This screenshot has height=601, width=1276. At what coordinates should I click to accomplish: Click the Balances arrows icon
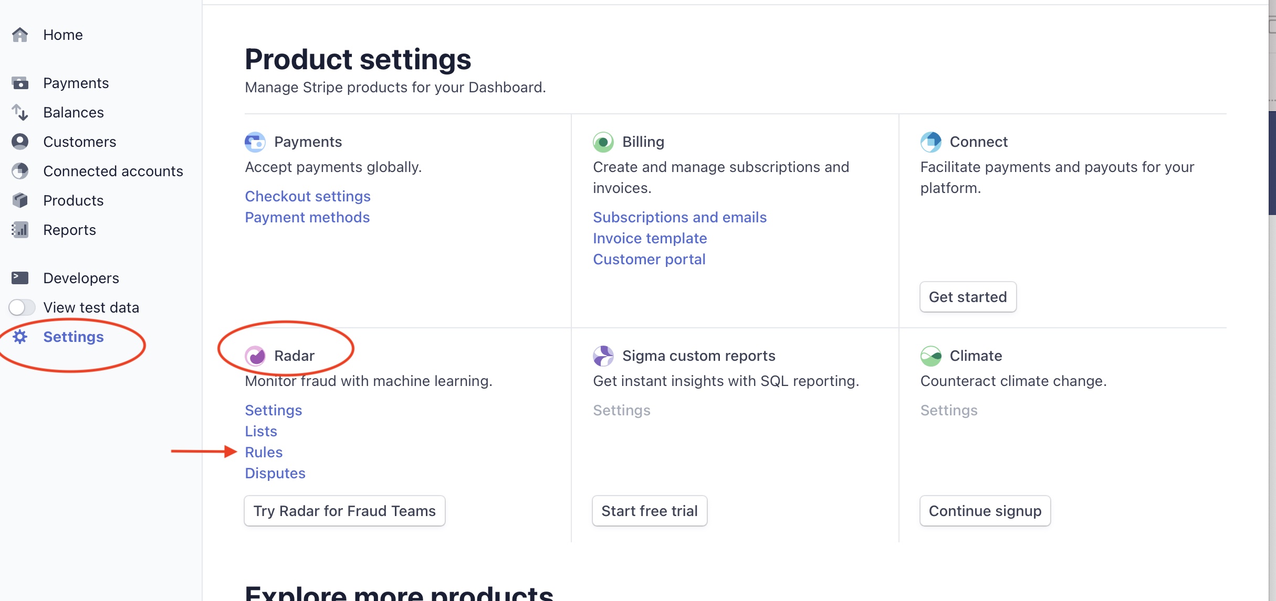point(20,112)
